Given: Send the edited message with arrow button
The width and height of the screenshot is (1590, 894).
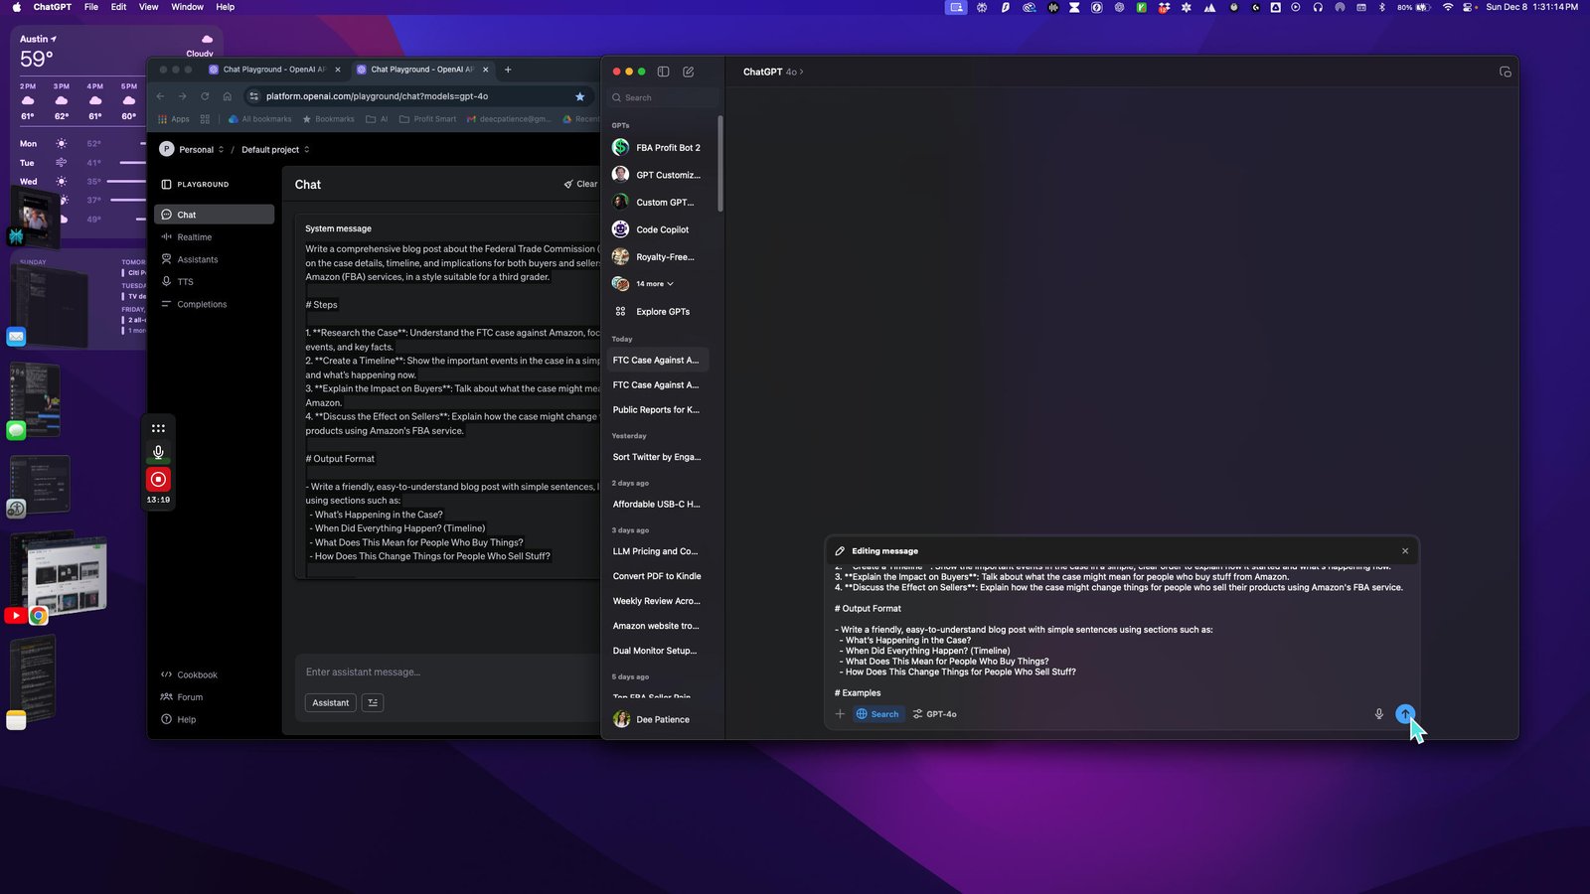Looking at the screenshot, I should [x=1405, y=714].
